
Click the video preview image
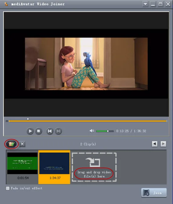click(86, 64)
